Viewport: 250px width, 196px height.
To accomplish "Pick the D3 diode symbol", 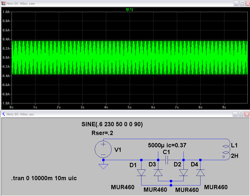I will (x=158, y=172).
